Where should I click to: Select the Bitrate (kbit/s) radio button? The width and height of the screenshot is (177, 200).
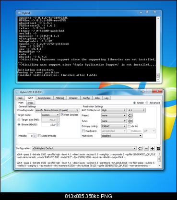19,125
